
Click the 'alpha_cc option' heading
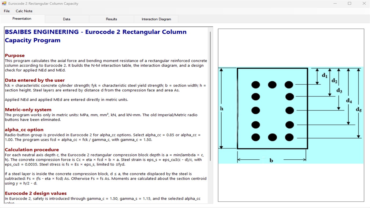(x=24, y=130)
